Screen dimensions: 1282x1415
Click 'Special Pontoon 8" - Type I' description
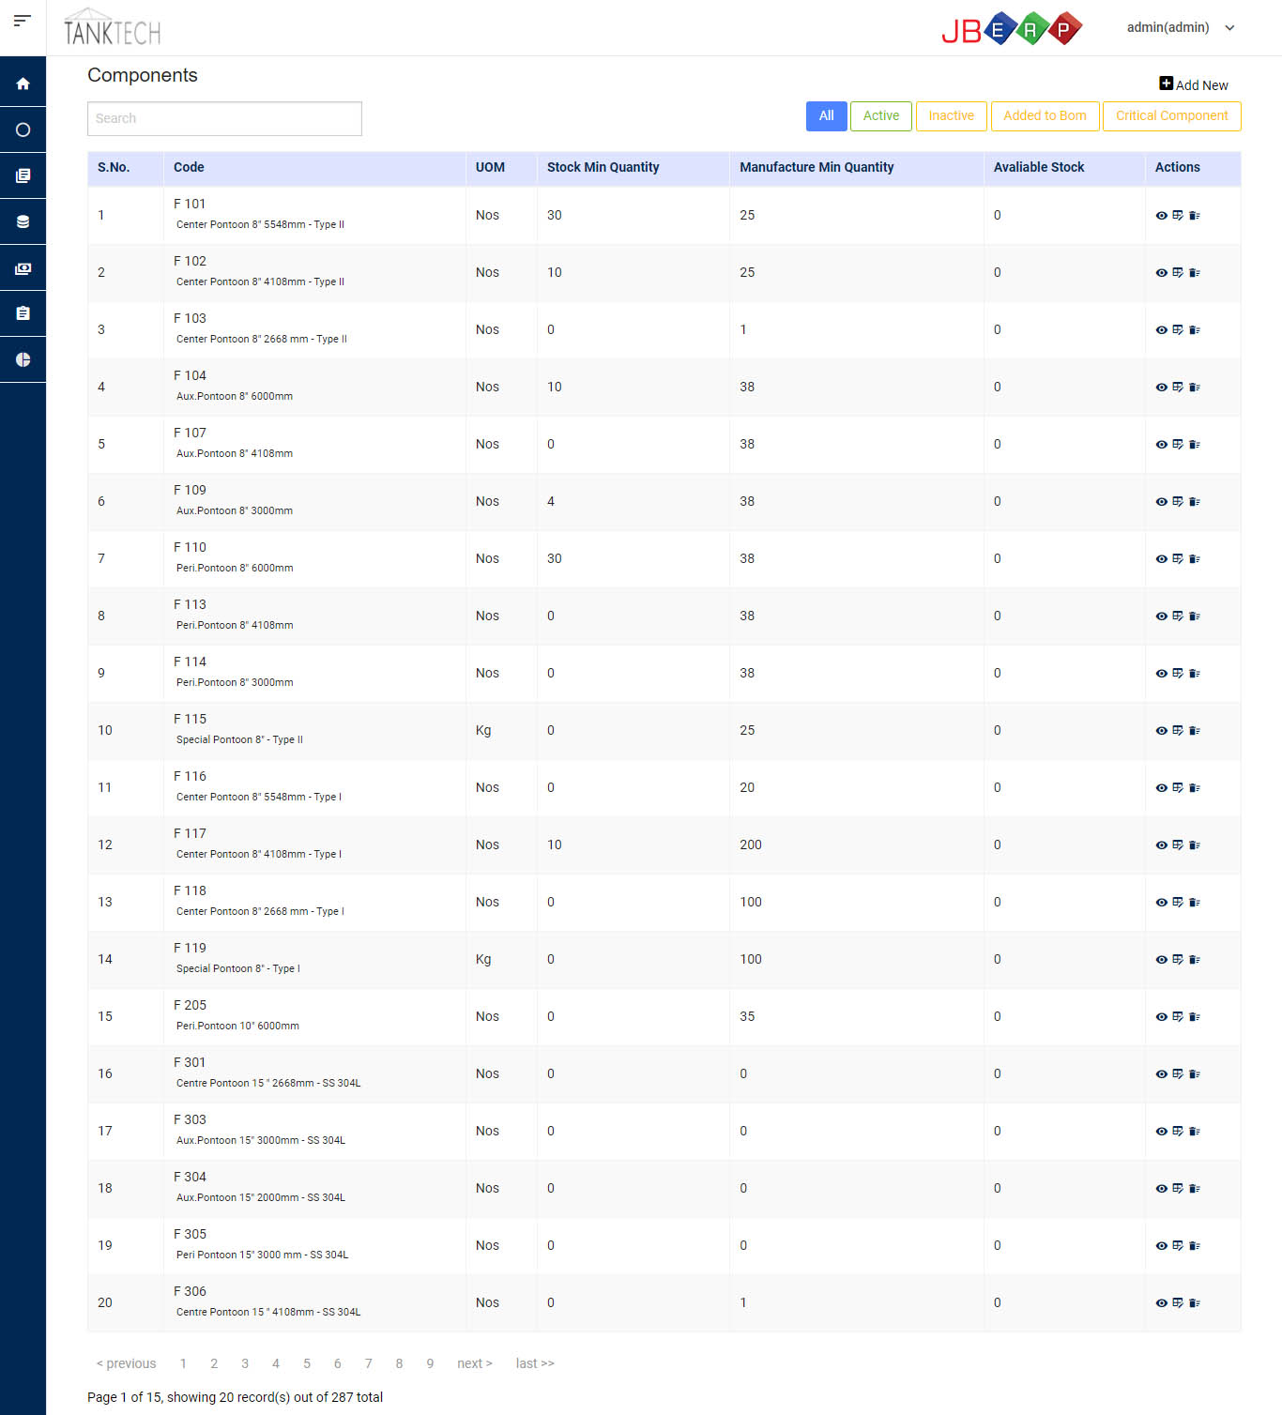238,968
